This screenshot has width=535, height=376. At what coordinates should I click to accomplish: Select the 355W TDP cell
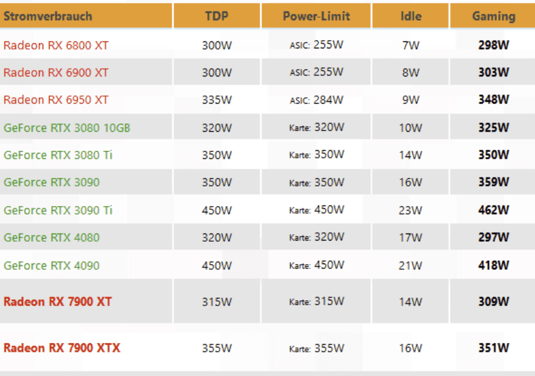tap(217, 348)
